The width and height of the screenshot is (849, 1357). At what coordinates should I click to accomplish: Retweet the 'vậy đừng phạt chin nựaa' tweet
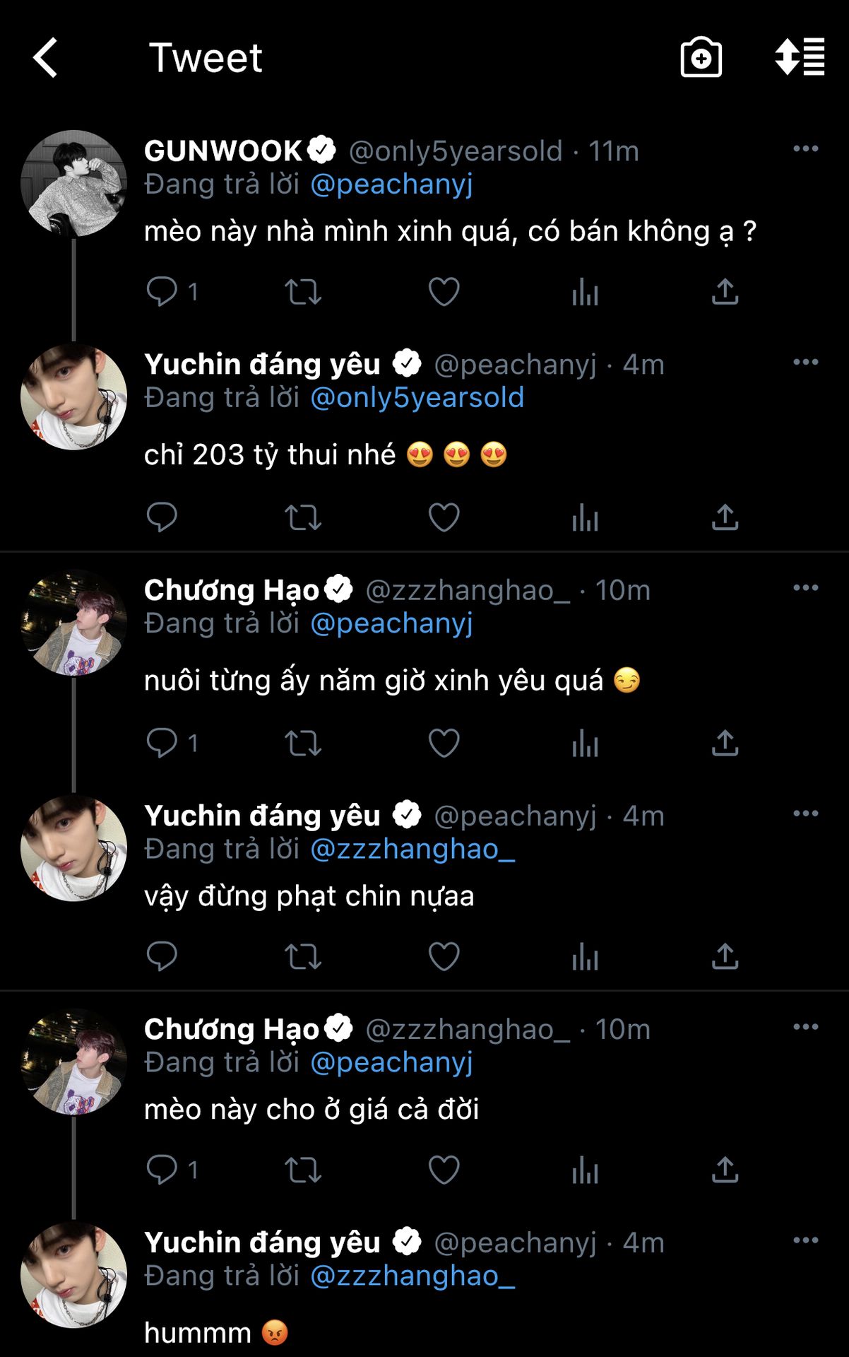pos(302,956)
